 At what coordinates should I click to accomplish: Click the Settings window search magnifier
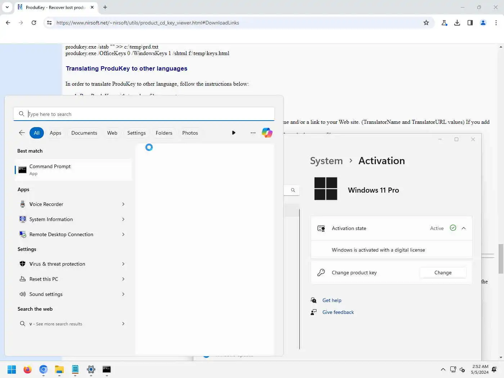pyautogui.click(x=293, y=190)
